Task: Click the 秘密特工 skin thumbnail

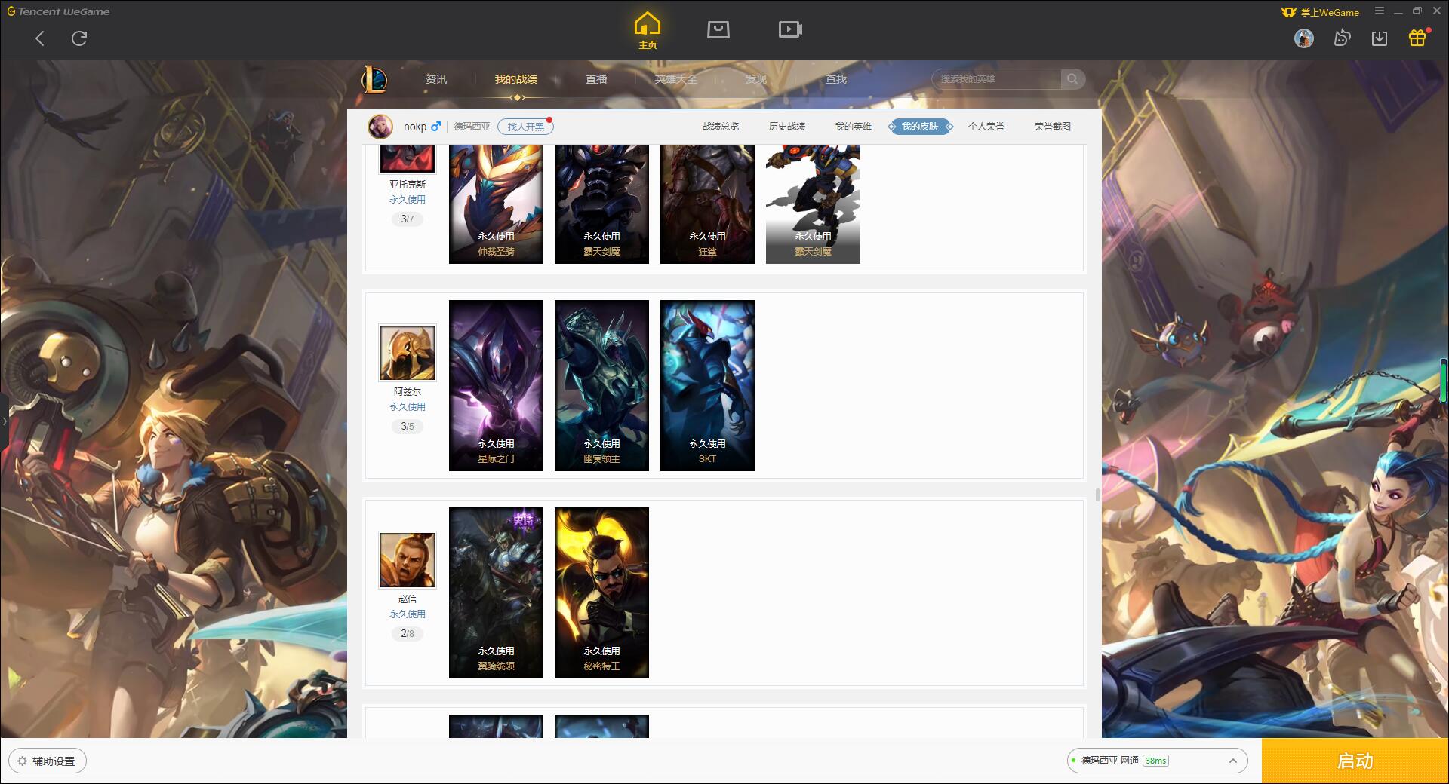Action: [601, 593]
